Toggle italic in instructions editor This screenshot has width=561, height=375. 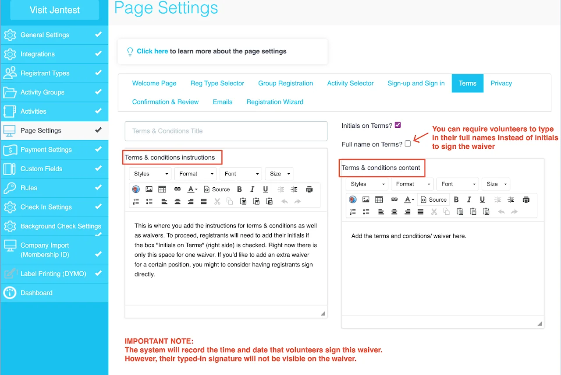coord(252,189)
